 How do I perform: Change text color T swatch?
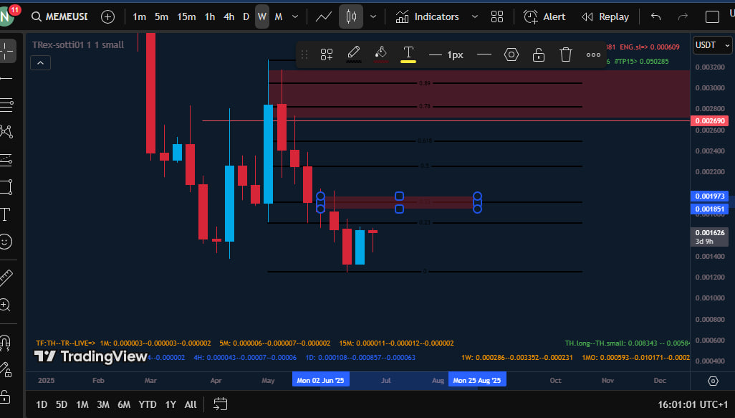point(408,55)
